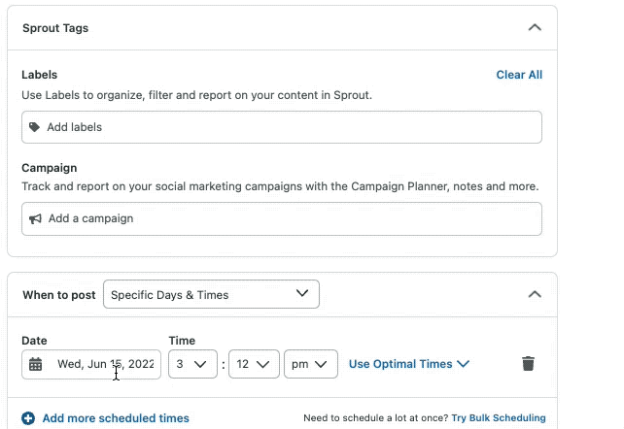Open Specific Days & Times dropdown
The width and height of the screenshot is (624, 429).
click(211, 294)
